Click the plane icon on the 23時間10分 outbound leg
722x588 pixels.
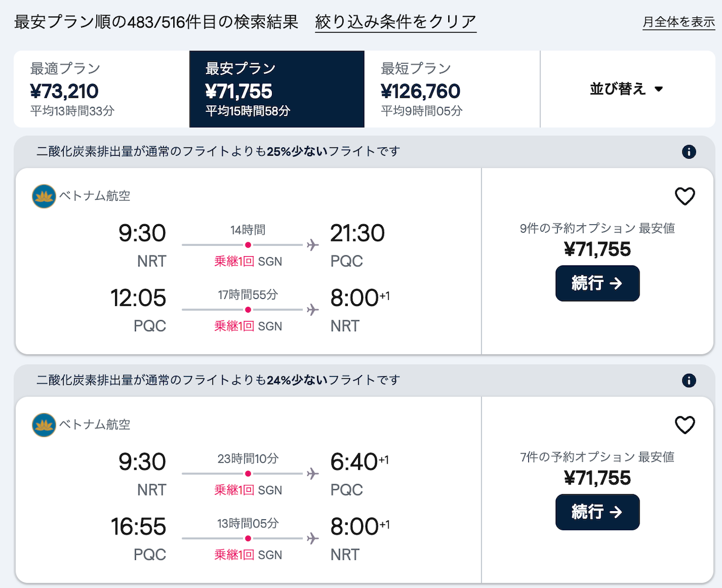tap(312, 474)
